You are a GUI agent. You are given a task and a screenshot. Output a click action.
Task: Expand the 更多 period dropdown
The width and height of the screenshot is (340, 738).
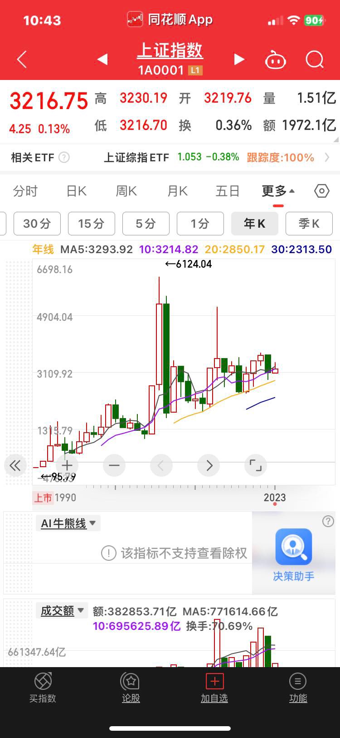[278, 191]
